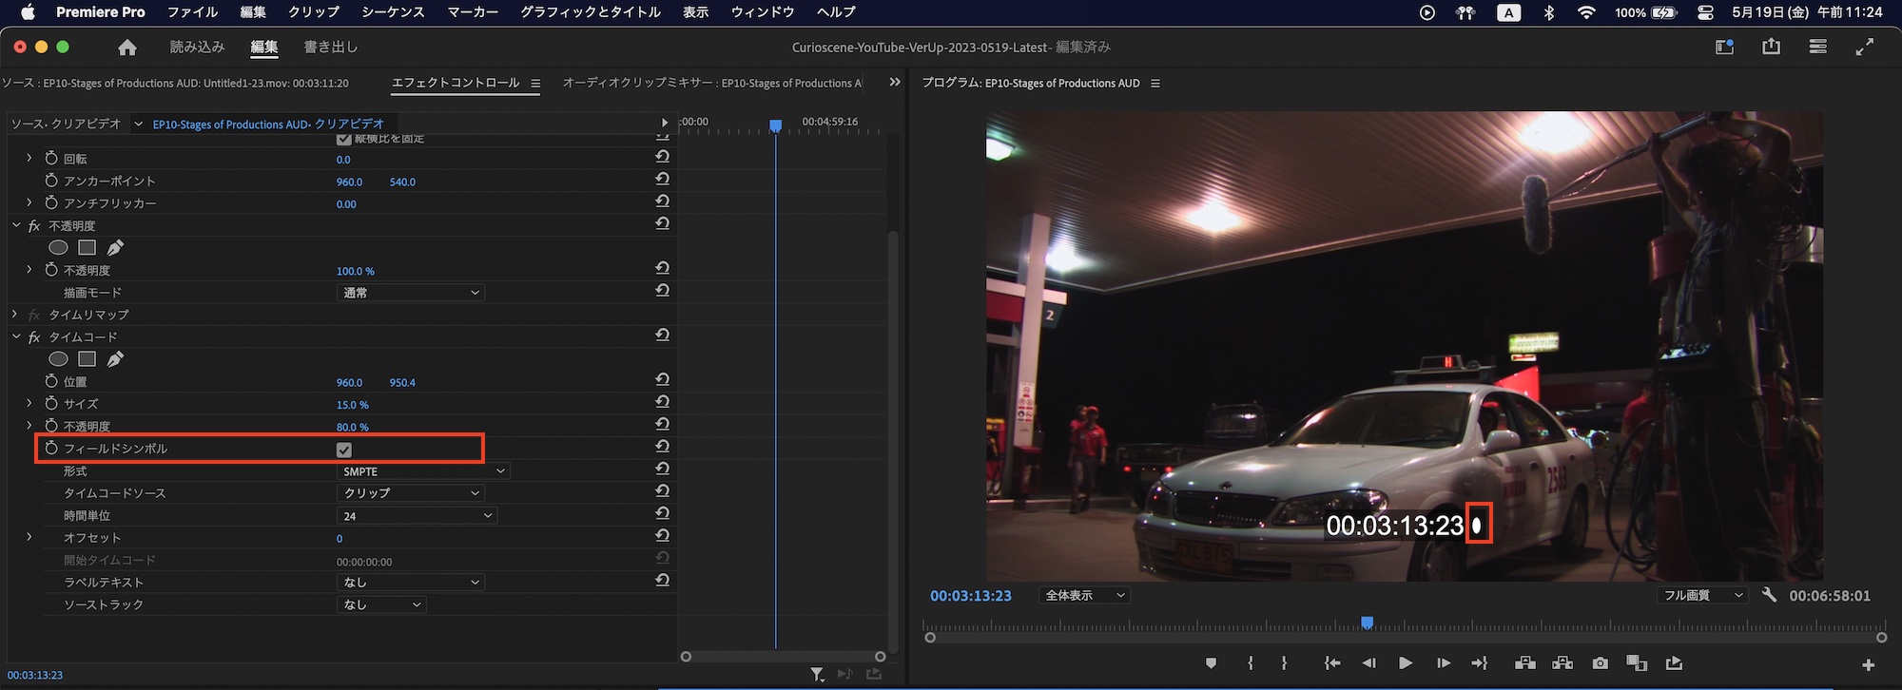Screen dimensions: 1902x690
Task: Open the 描画モード 通常 dropdown
Action: tap(411, 293)
